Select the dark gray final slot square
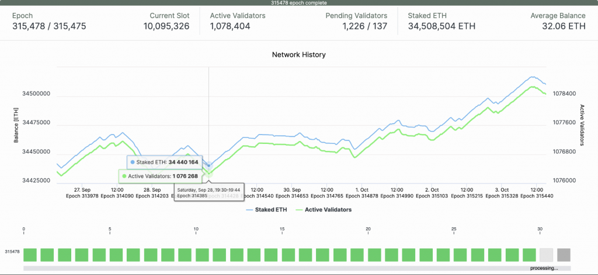Image resolution: width=598 pixels, height=275 pixels. [x=564, y=255]
